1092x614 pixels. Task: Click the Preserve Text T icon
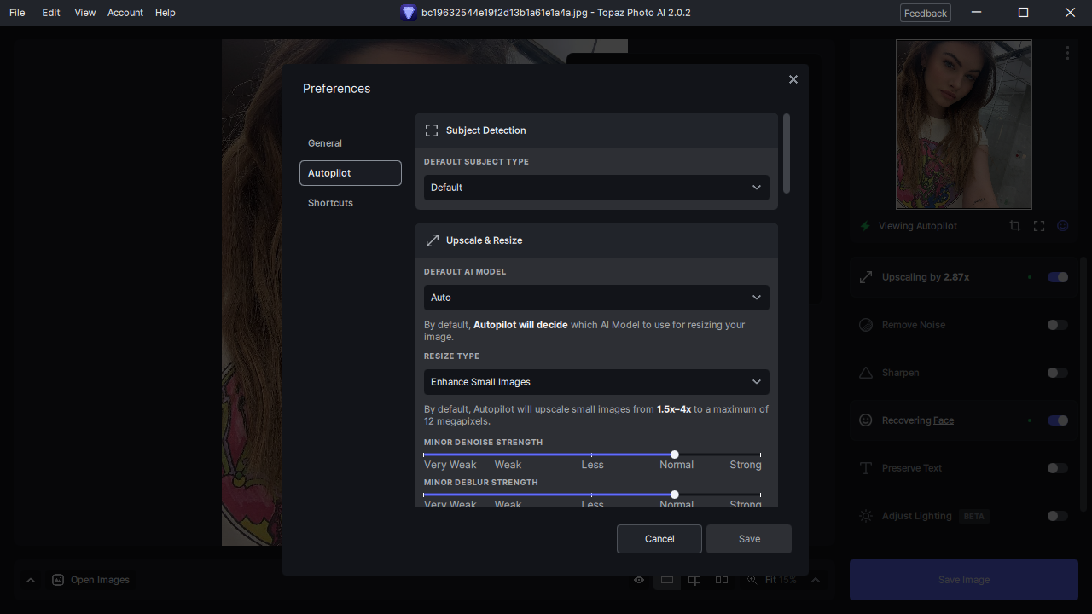(866, 468)
